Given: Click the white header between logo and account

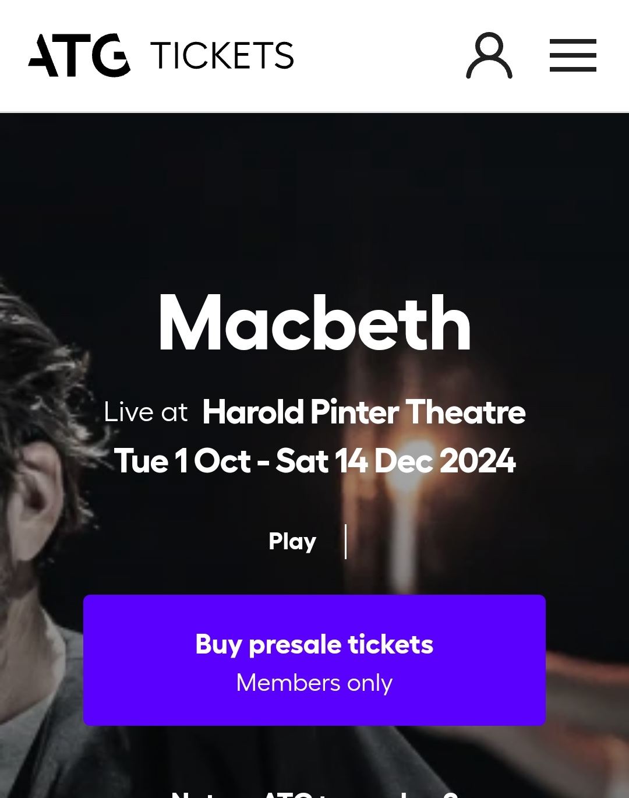Looking at the screenshot, I should 379,55.
